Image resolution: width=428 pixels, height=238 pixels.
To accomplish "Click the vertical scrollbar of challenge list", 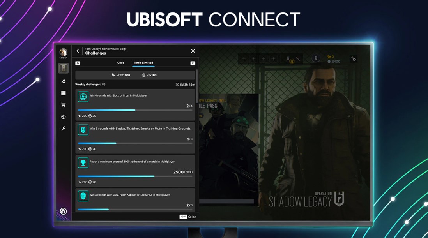I will coord(197,86).
